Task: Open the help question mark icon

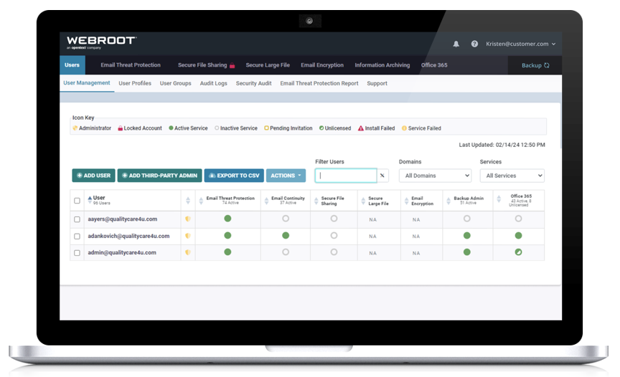Action: pos(474,44)
